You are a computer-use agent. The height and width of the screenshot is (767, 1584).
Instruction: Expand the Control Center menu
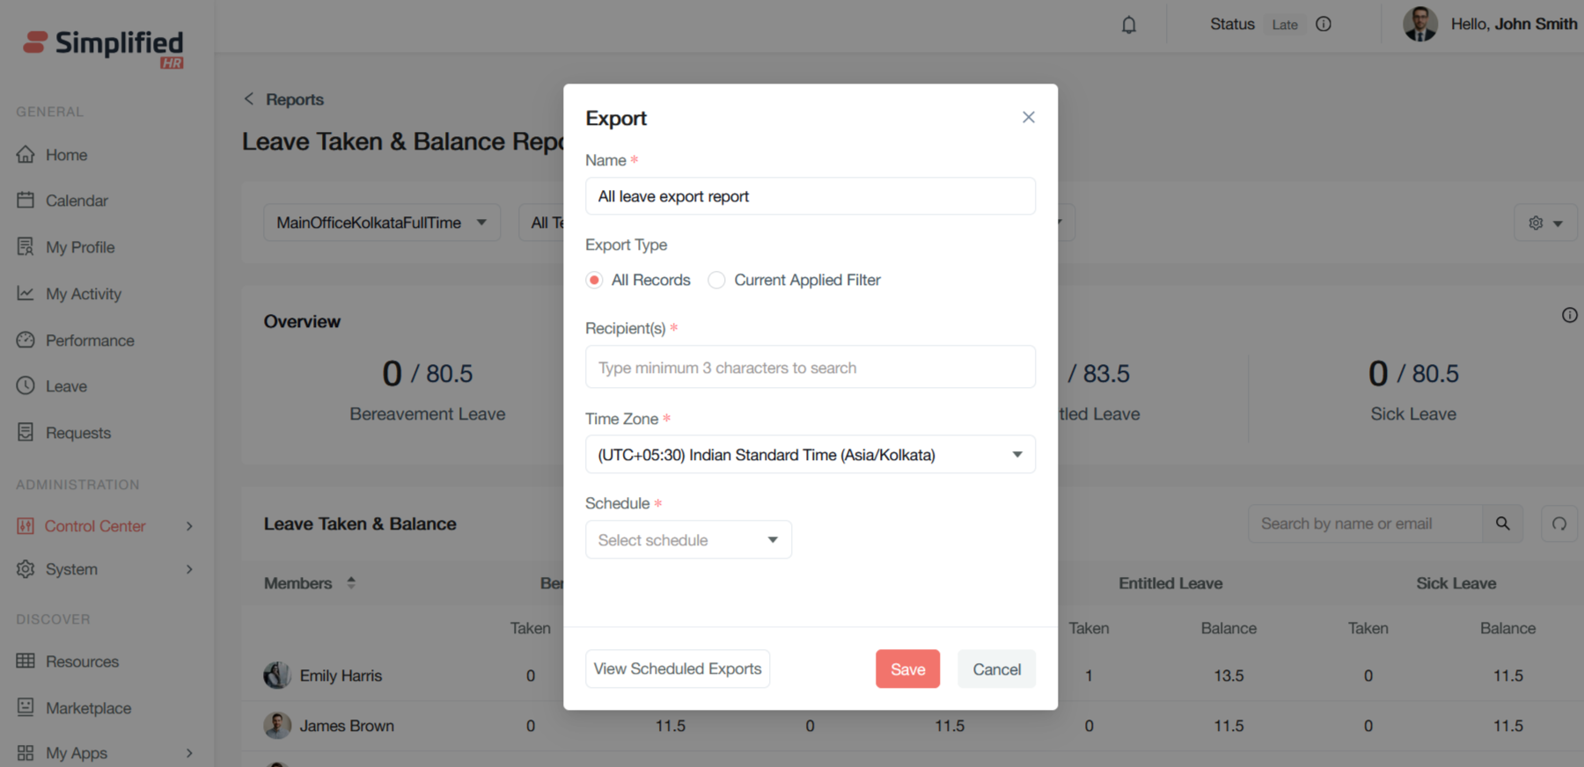tap(189, 526)
